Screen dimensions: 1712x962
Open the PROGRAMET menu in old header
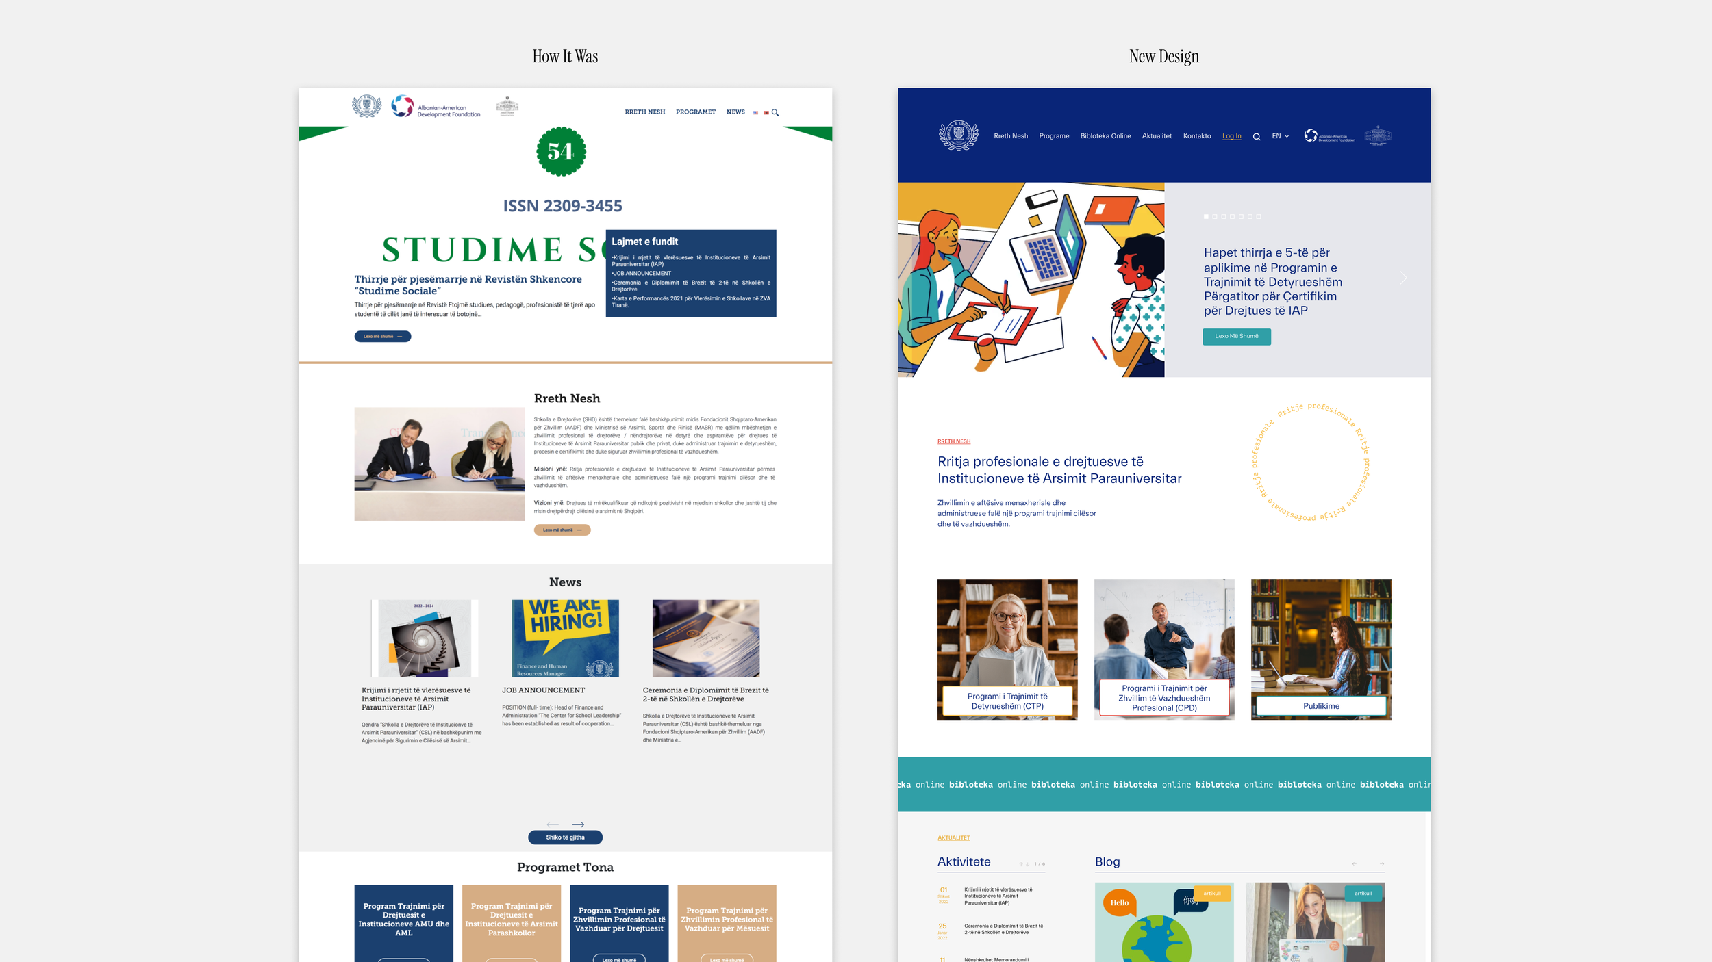tap(695, 112)
